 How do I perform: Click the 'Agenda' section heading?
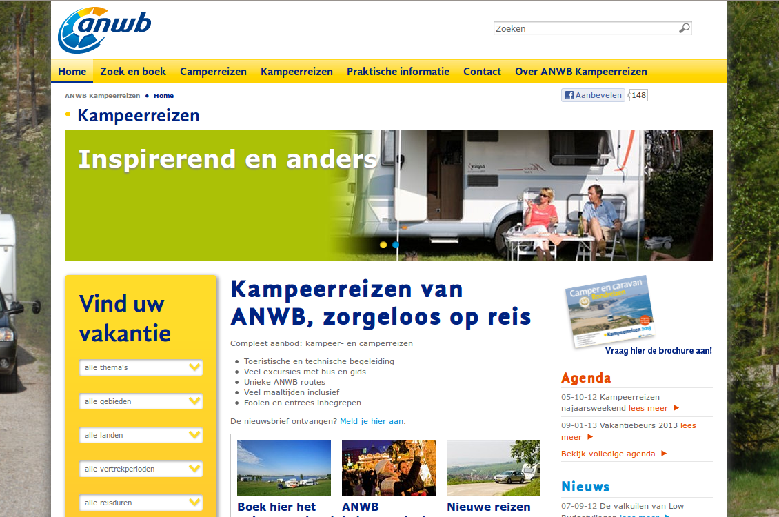click(586, 378)
